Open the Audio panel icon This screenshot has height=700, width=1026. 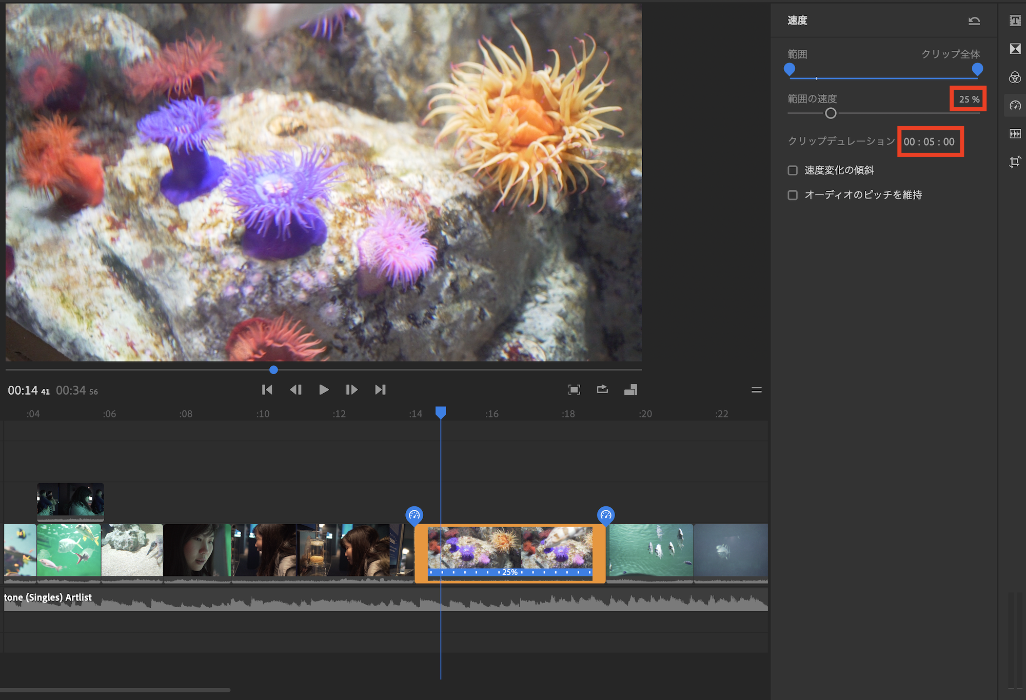coord(1015,134)
